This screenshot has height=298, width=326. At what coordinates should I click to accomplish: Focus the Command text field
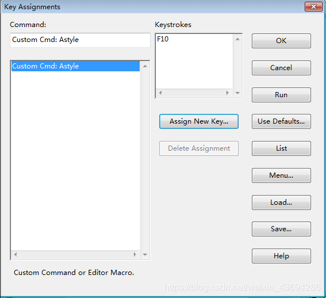[80, 40]
